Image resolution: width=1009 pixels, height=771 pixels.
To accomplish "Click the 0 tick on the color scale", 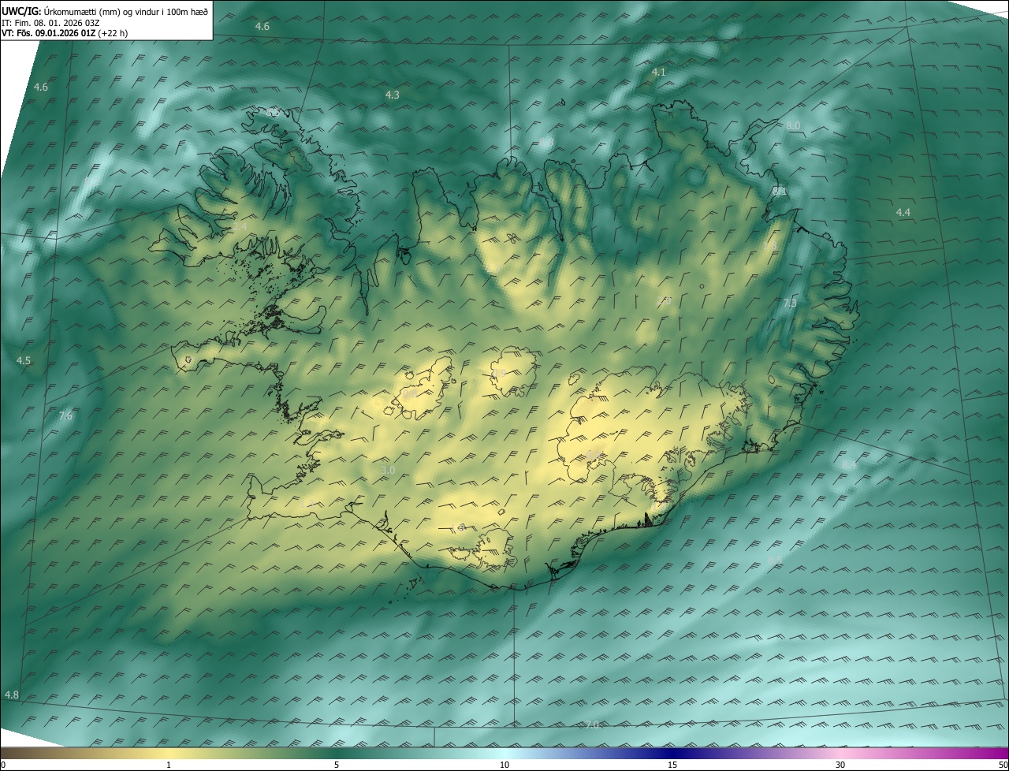I will tap(3, 765).
